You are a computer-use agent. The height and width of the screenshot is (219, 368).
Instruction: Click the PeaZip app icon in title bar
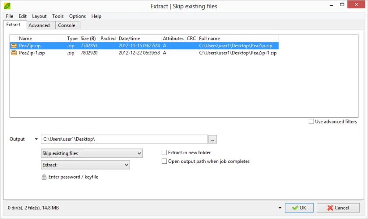click(7, 6)
